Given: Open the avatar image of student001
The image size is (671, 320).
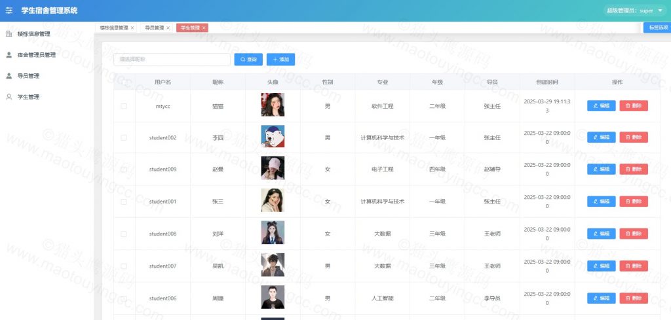Looking at the screenshot, I should pos(273,200).
